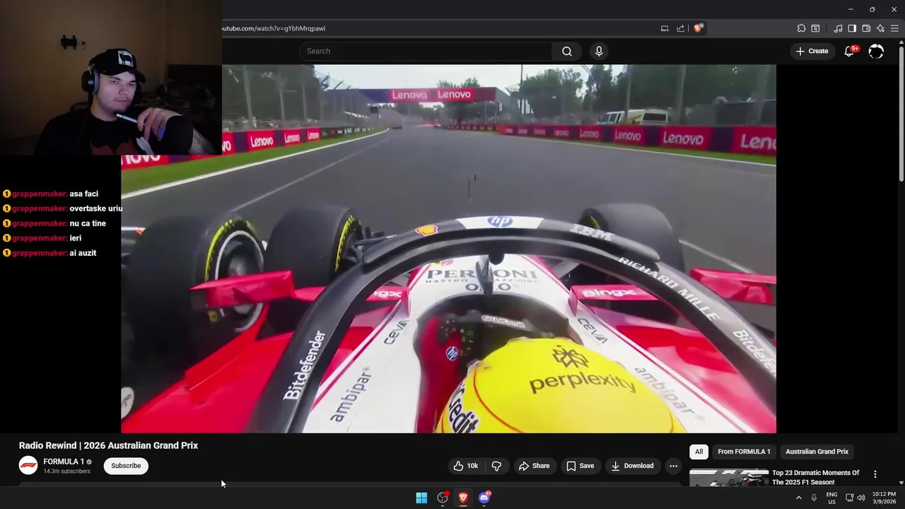Open the Leo AI sparkle icon

pos(880,28)
